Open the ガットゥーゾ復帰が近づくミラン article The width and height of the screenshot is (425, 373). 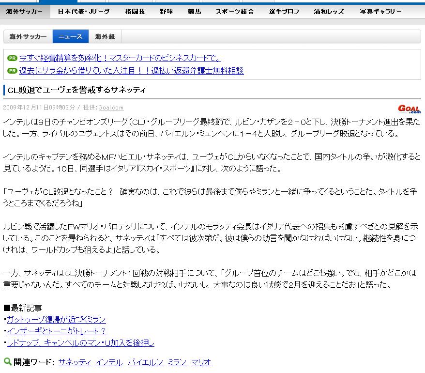point(56,320)
